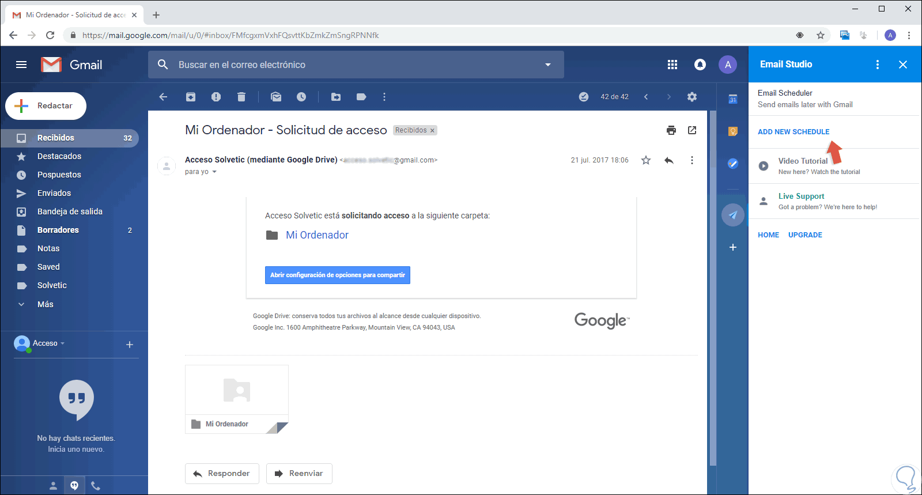
Task: Report spam using the exclamation icon
Action: (216, 97)
